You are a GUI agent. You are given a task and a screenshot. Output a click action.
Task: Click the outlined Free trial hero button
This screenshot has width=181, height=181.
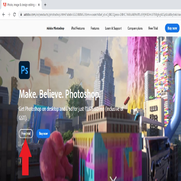[x=26, y=133]
